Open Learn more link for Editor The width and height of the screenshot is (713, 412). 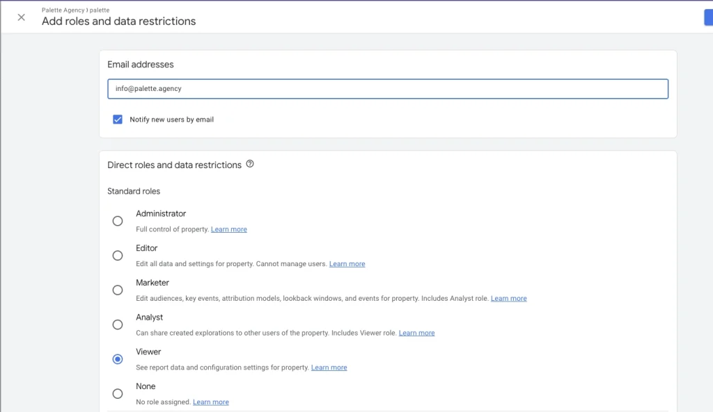(347, 263)
